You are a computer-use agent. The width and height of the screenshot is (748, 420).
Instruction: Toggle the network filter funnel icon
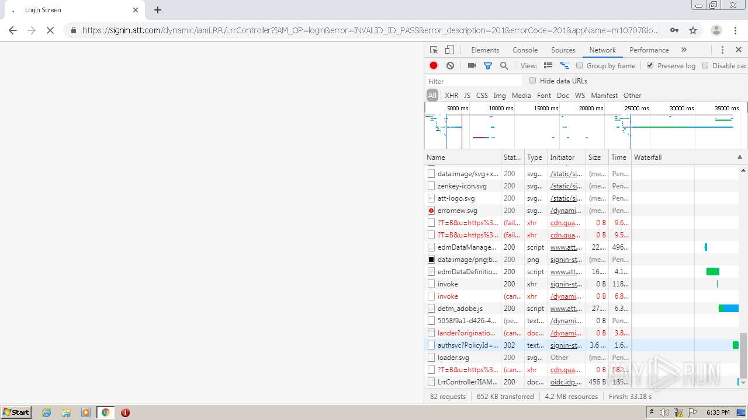pyautogui.click(x=488, y=66)
